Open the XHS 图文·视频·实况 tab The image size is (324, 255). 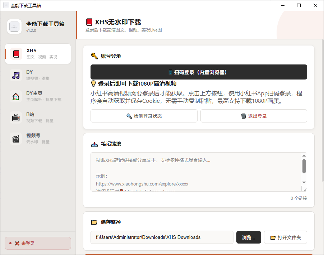38,54
